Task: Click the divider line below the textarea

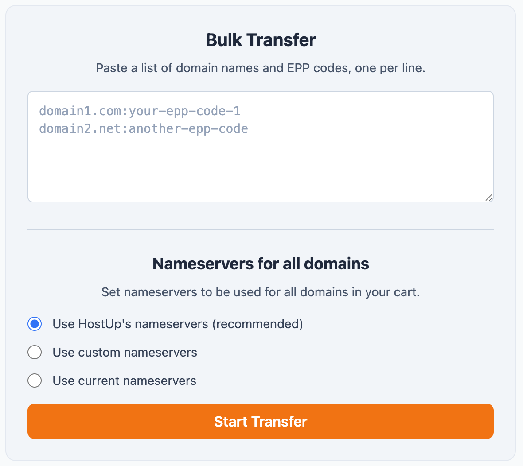Action: 261,229
